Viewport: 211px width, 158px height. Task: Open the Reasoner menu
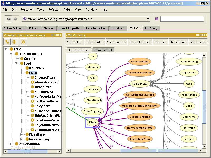click(27, 9)
